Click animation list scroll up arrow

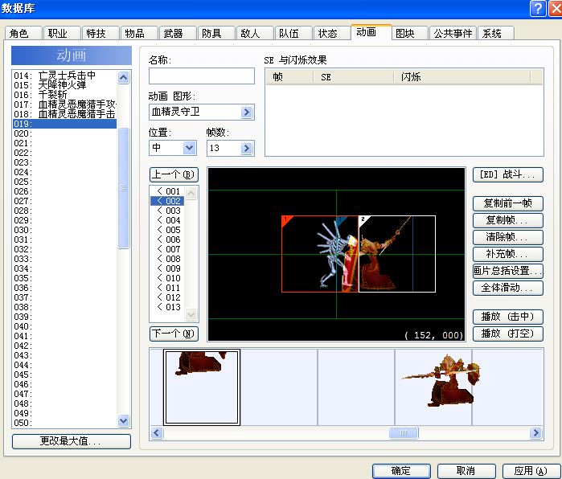(123, 77)
